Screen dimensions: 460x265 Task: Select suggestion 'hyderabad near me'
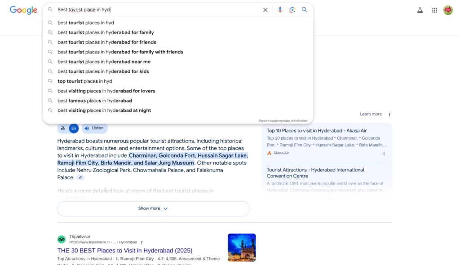click(x=178, y=62)
